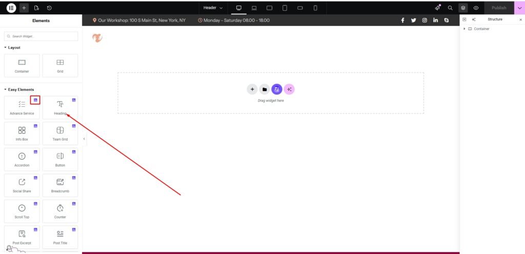525x254 pixels.
Task: Open the Finder search magnifier icon
Action: pos(450,8)
